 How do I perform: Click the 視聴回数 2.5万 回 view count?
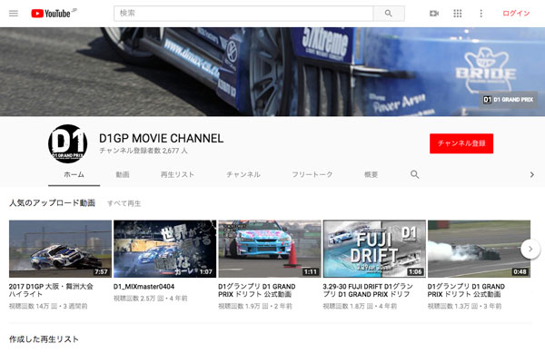click(x=139, y=299)
